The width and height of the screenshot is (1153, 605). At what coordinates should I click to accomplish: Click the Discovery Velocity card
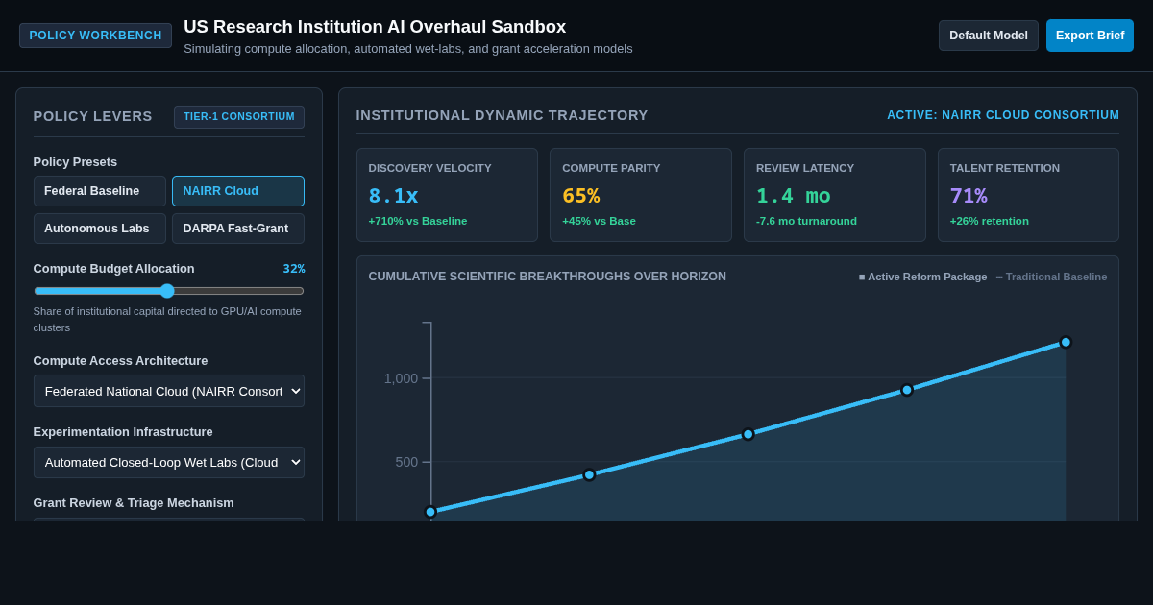(447, 195)
